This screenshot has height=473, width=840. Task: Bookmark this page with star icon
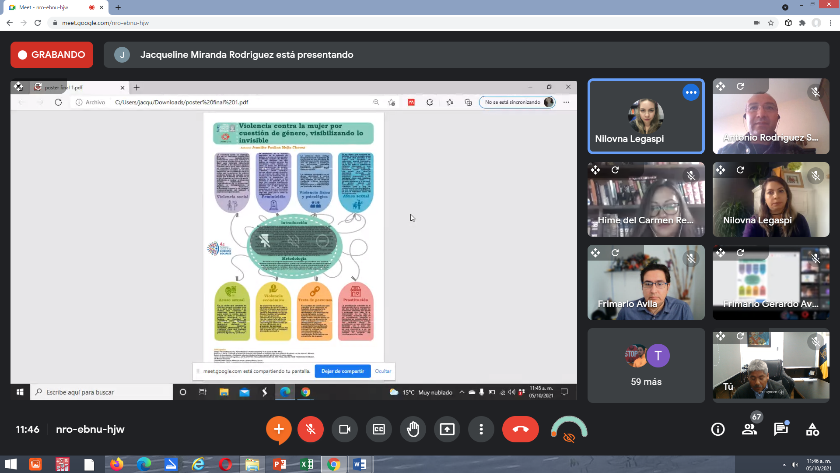pos(771,23)
